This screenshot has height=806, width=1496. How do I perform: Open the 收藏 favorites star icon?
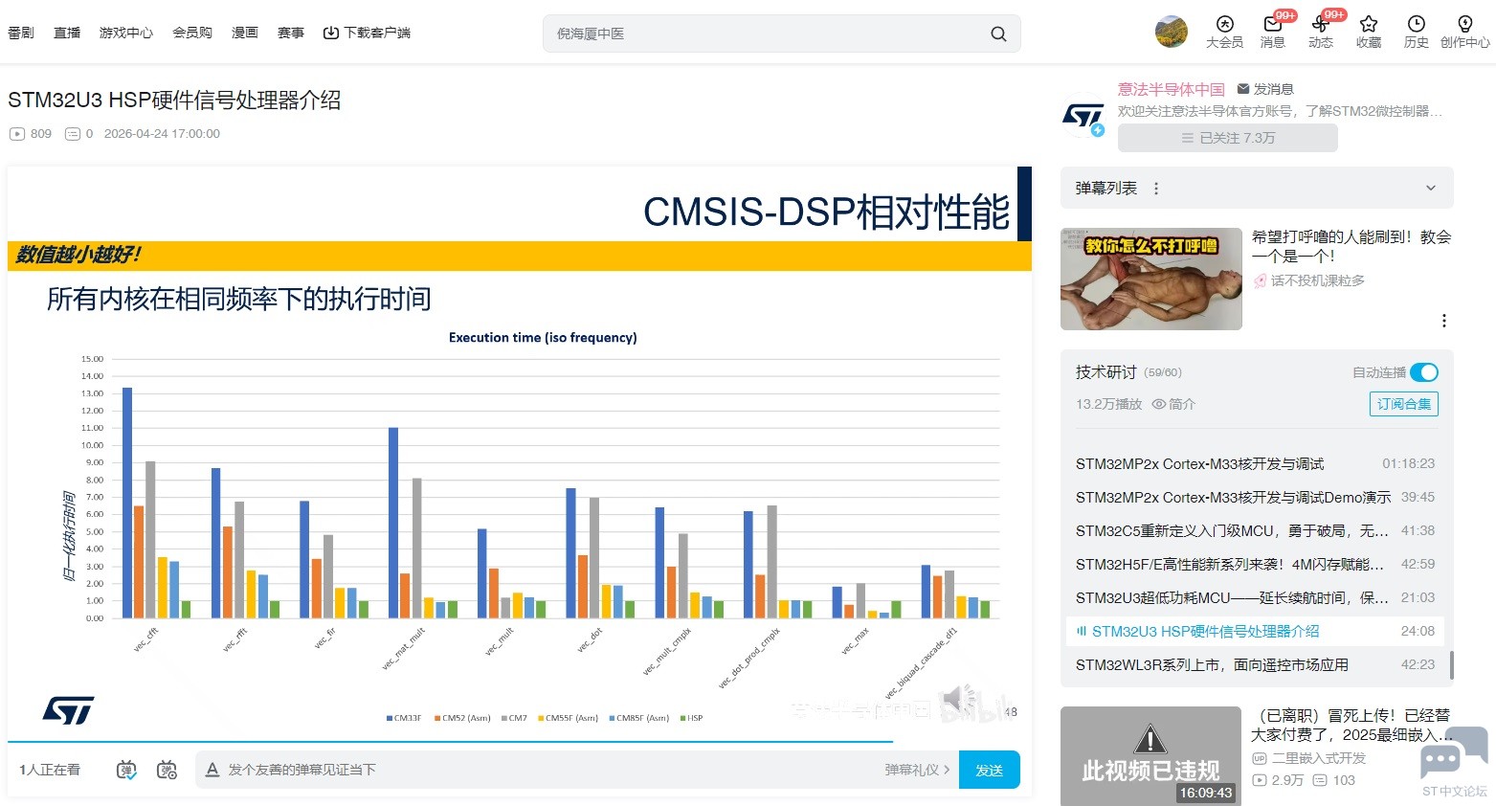pos(1369,24)
